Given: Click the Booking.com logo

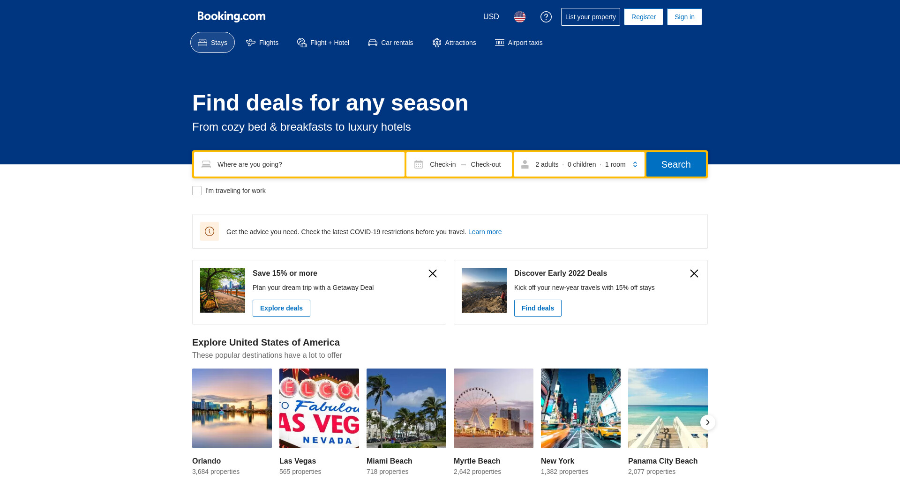Looking at the screenshot, I should click(231, 17).
